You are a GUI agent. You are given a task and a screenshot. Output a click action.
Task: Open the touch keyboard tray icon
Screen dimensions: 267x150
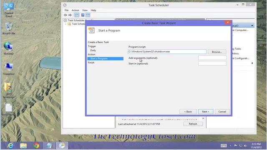click(224, 145)
